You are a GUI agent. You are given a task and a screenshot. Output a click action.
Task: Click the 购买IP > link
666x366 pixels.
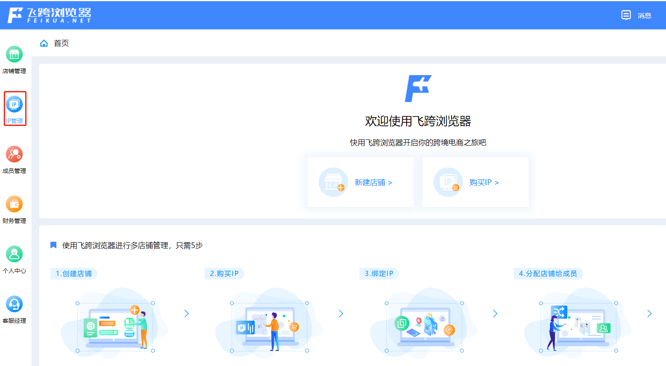point(484,183)
